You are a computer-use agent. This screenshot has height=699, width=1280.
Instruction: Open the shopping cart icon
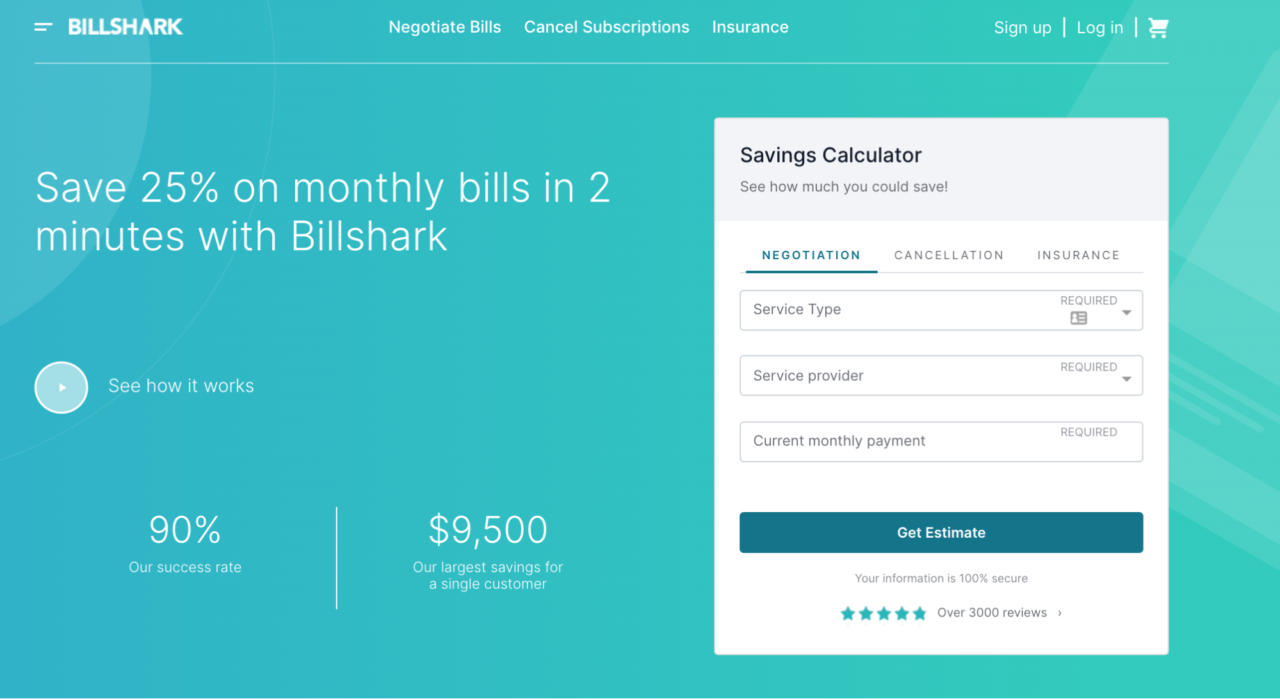(1158, 28)
